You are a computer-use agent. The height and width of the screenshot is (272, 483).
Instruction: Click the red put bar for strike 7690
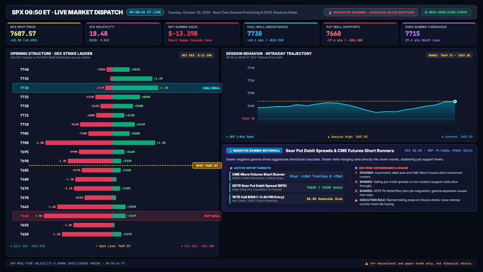click(x=90, y=161)
